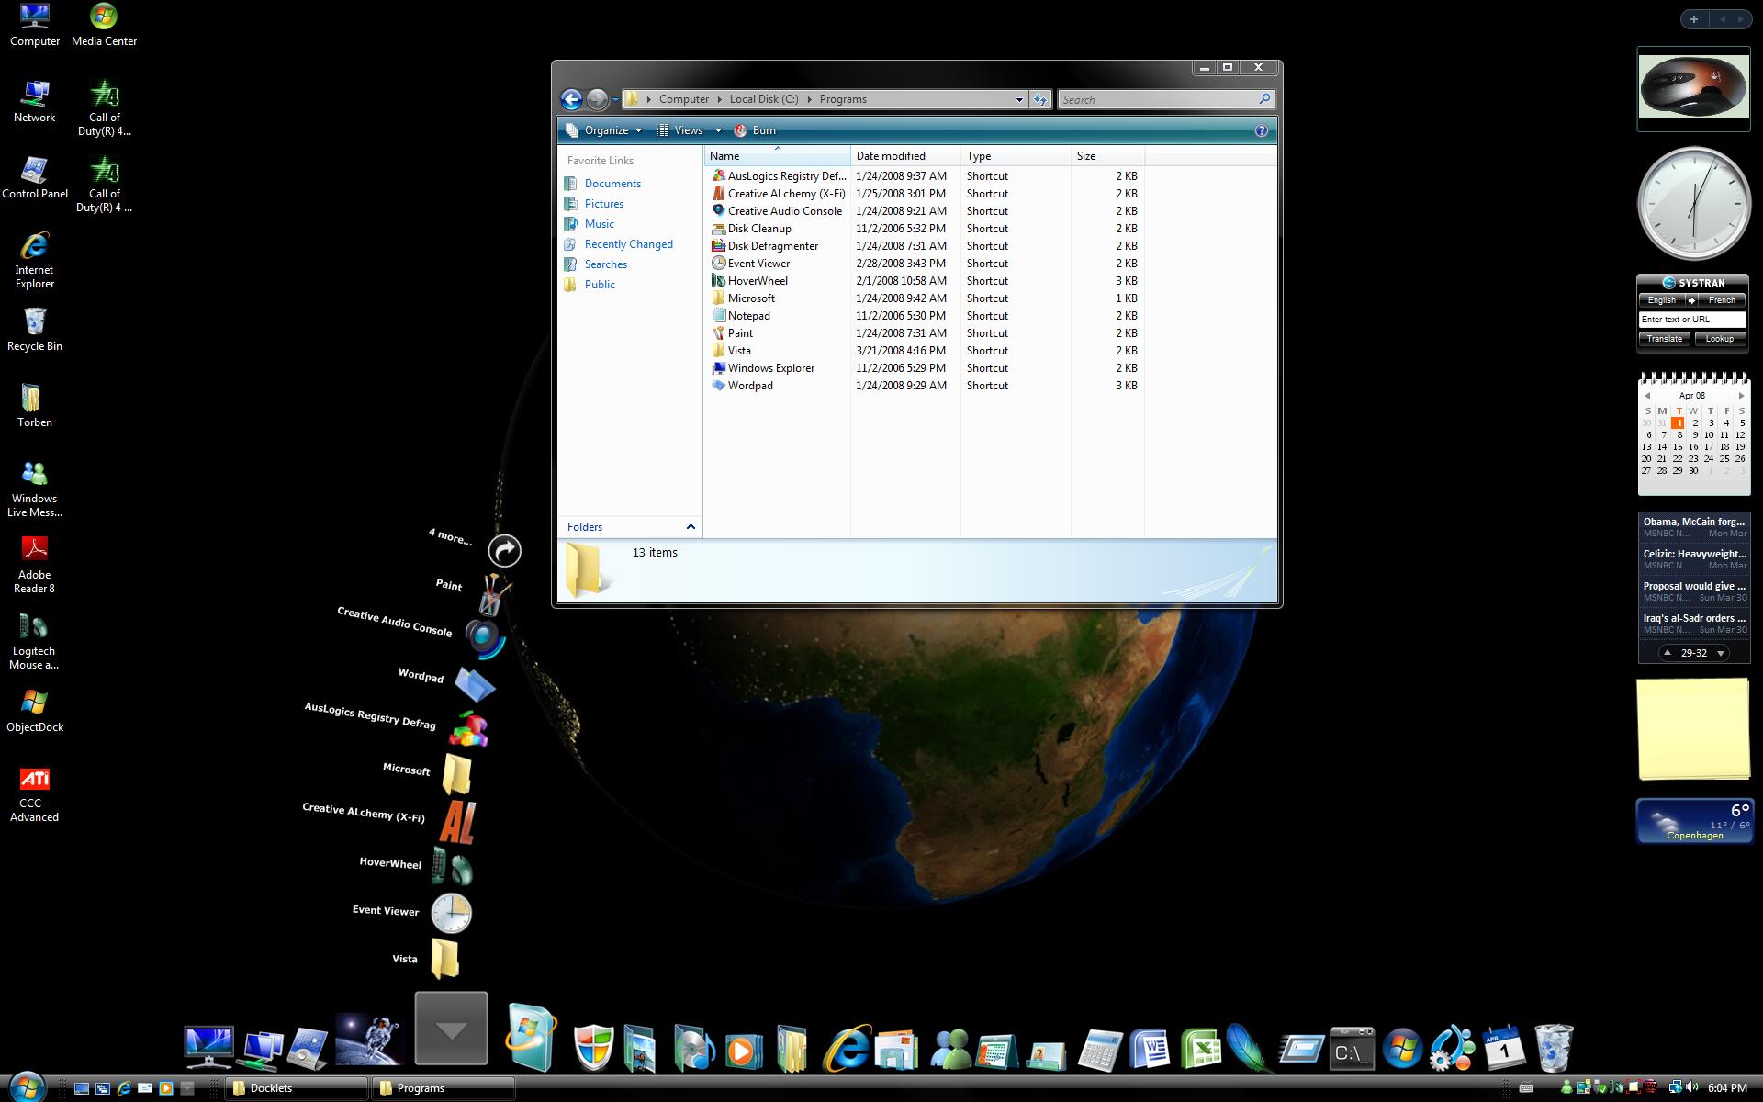The height and width of the screenshot is (1102, 1763).
Task: Sort the file list by the Size column header
Action: pos(1107,156)
